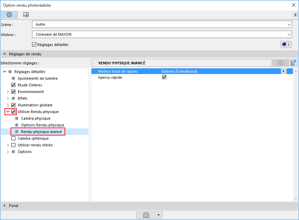The width and height of the screenshot is (299, 220).
Task: Select Caméra physique in the tree
Action: click(x=36, y=118)
